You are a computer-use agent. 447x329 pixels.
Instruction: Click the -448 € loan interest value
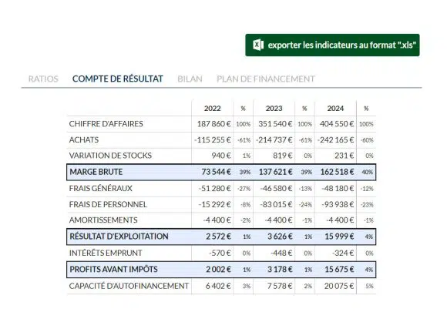(x=281, y=253)
